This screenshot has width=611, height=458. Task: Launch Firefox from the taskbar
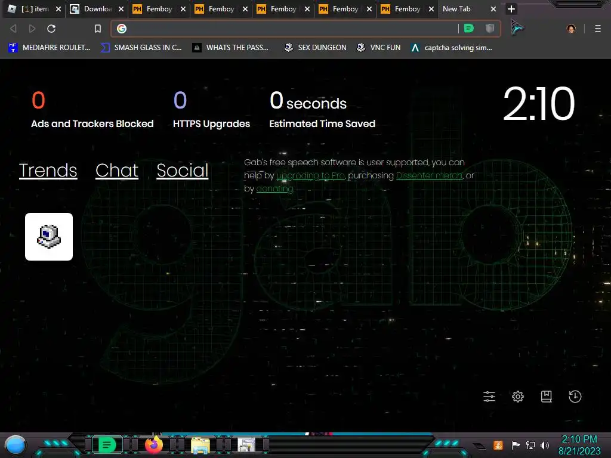[154, 445]
